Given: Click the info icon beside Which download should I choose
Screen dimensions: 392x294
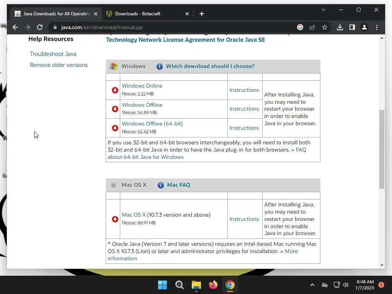Looking at the screenshot, I should pyautogui.click(x=160, y=67).
